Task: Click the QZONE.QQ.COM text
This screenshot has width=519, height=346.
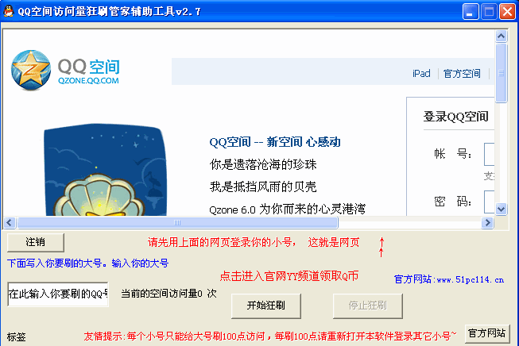Action: pyautogui.click(x=88, y=81)
